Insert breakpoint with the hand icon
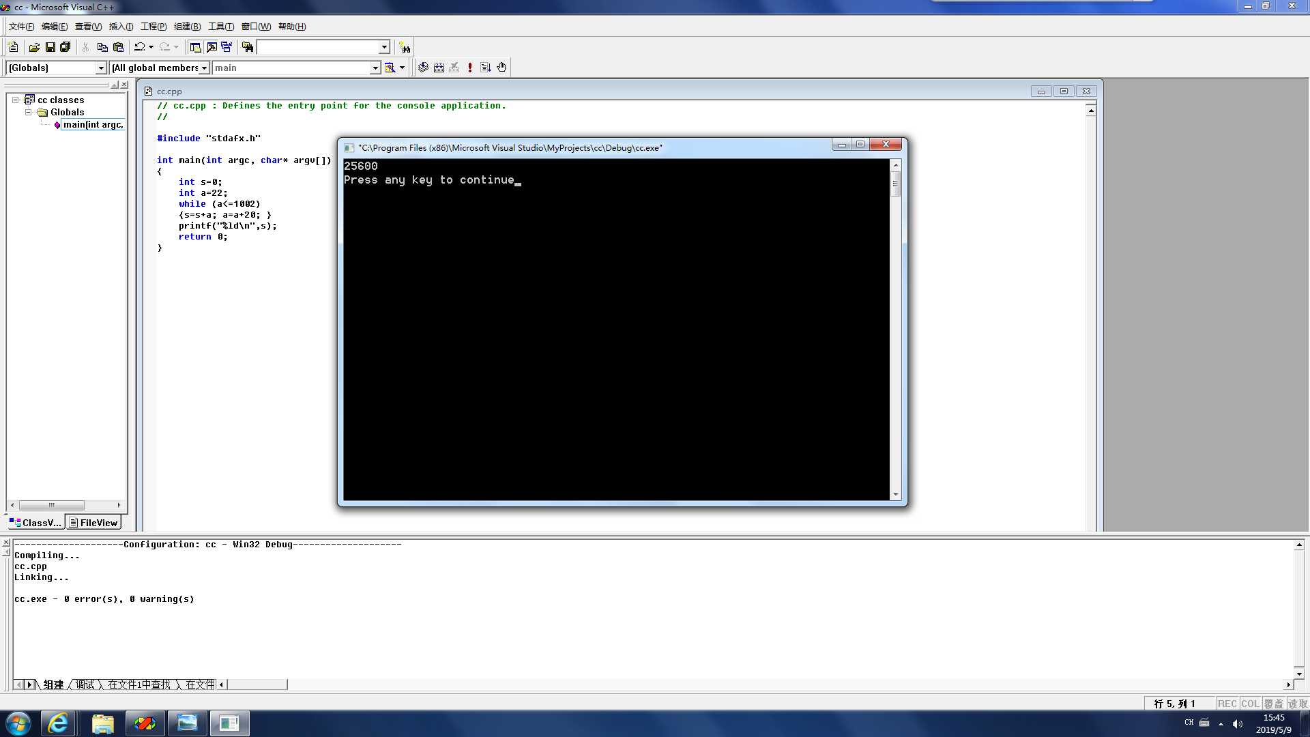 pyautogui.click(x=501, y=67)
